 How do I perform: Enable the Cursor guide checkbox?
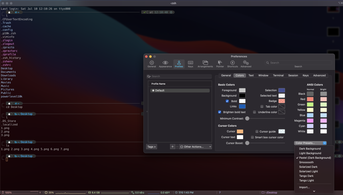coord(257,132)
